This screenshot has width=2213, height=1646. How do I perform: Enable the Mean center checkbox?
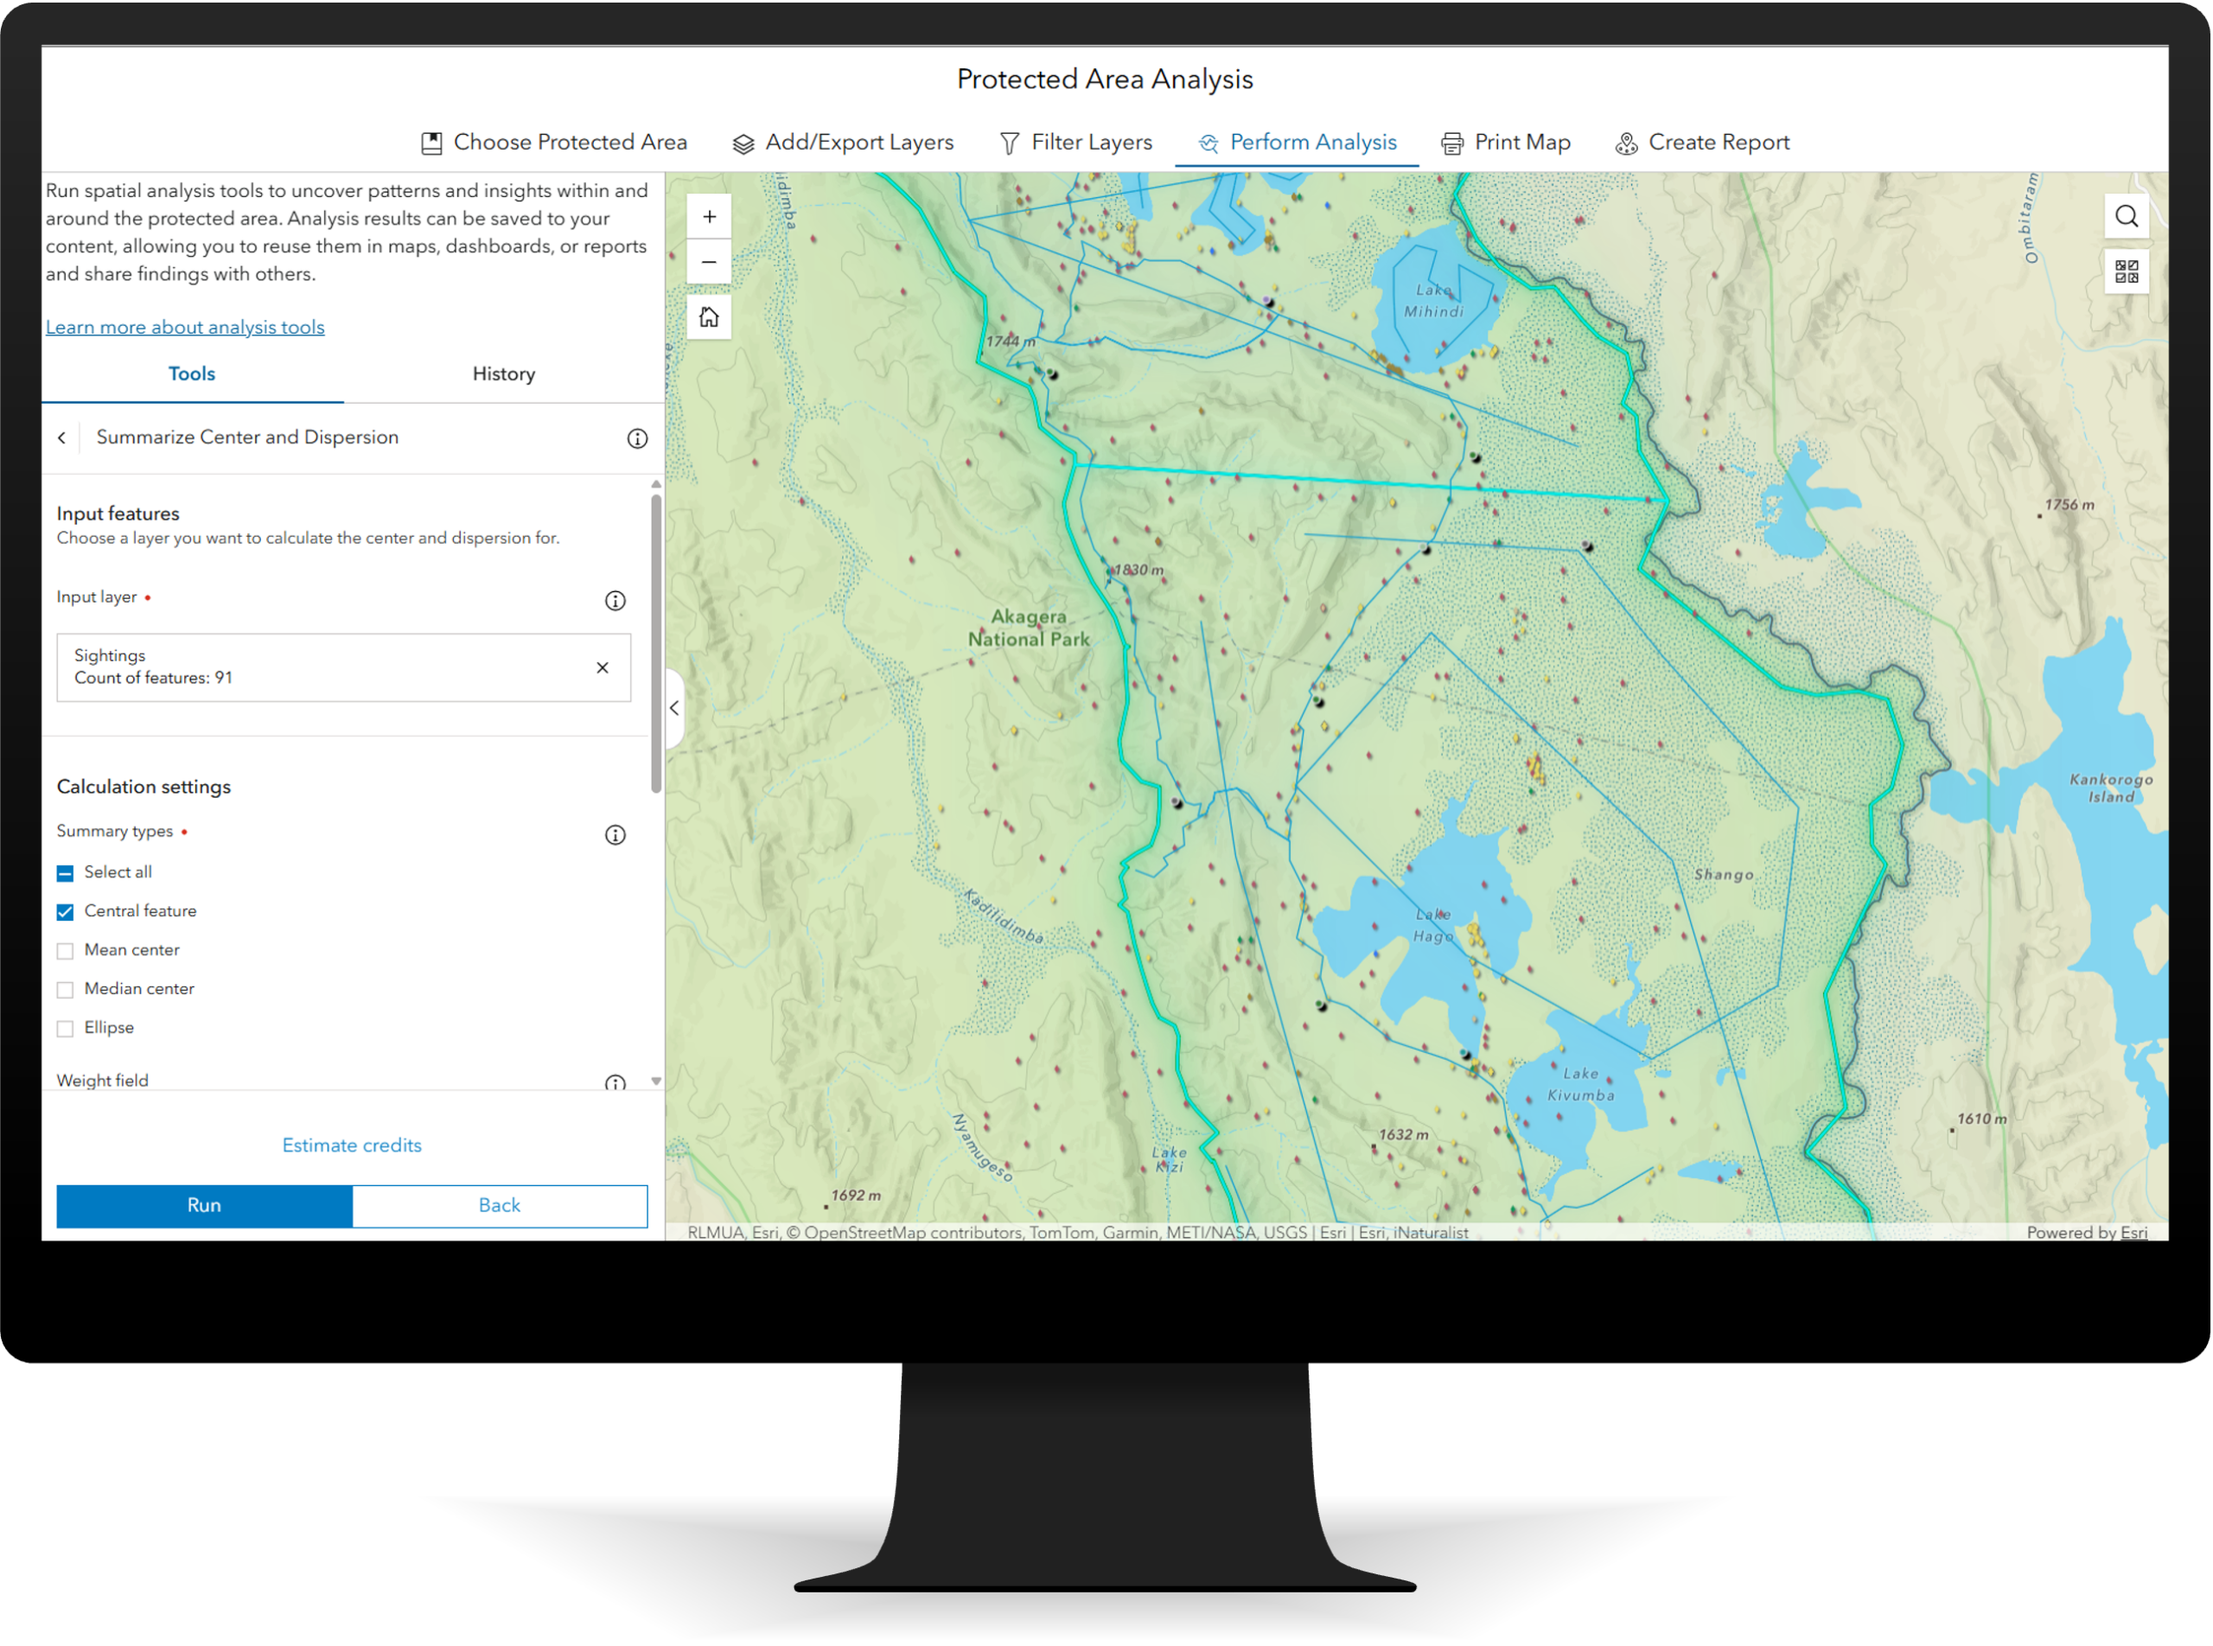click(x=65, y=951)
